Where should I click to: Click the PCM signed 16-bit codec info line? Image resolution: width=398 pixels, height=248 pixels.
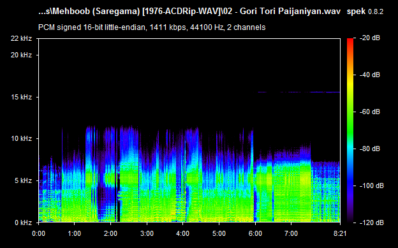pos(152,27)
